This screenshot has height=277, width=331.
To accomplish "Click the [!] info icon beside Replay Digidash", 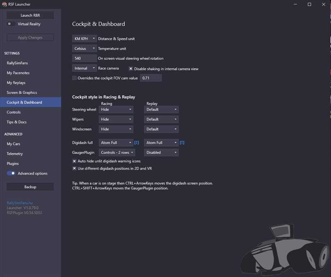I will [182, 142].
